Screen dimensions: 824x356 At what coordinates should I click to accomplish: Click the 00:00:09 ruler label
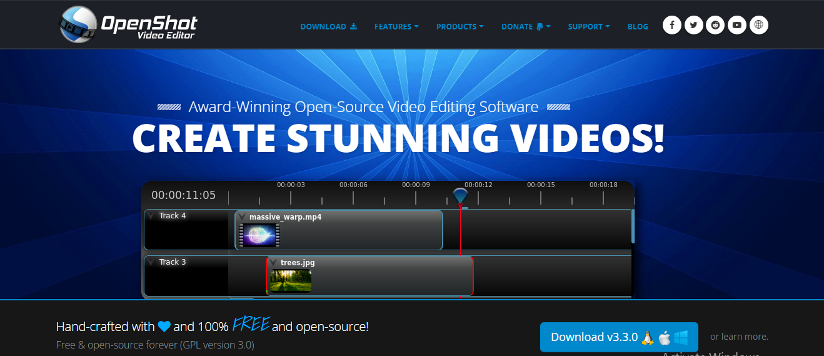[x=416, y=185]
